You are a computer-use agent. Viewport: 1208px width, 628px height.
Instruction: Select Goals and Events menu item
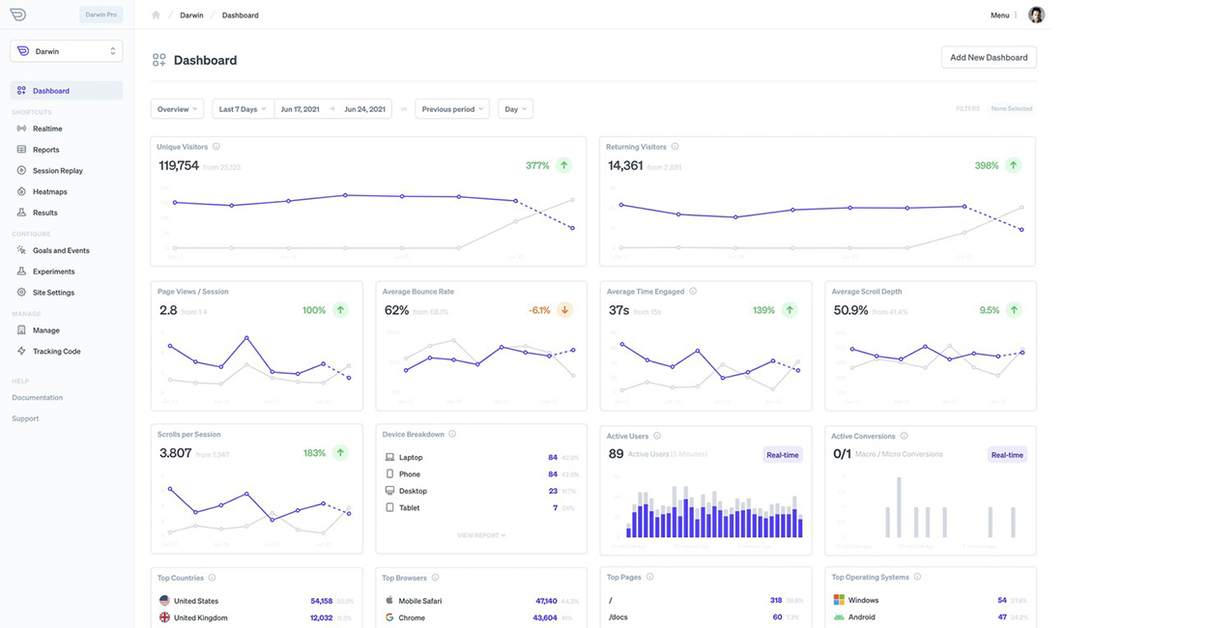tap(61, 251)
